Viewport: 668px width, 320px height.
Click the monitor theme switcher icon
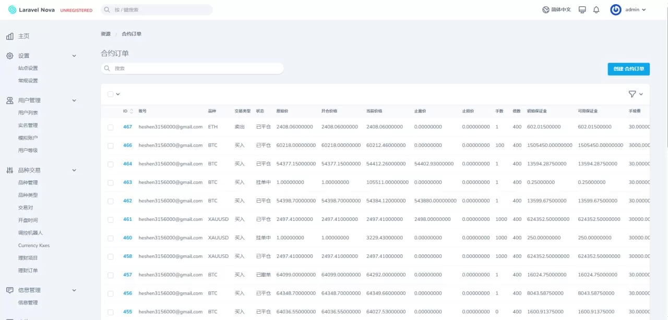pyautogui.click(x=582, y=10)
